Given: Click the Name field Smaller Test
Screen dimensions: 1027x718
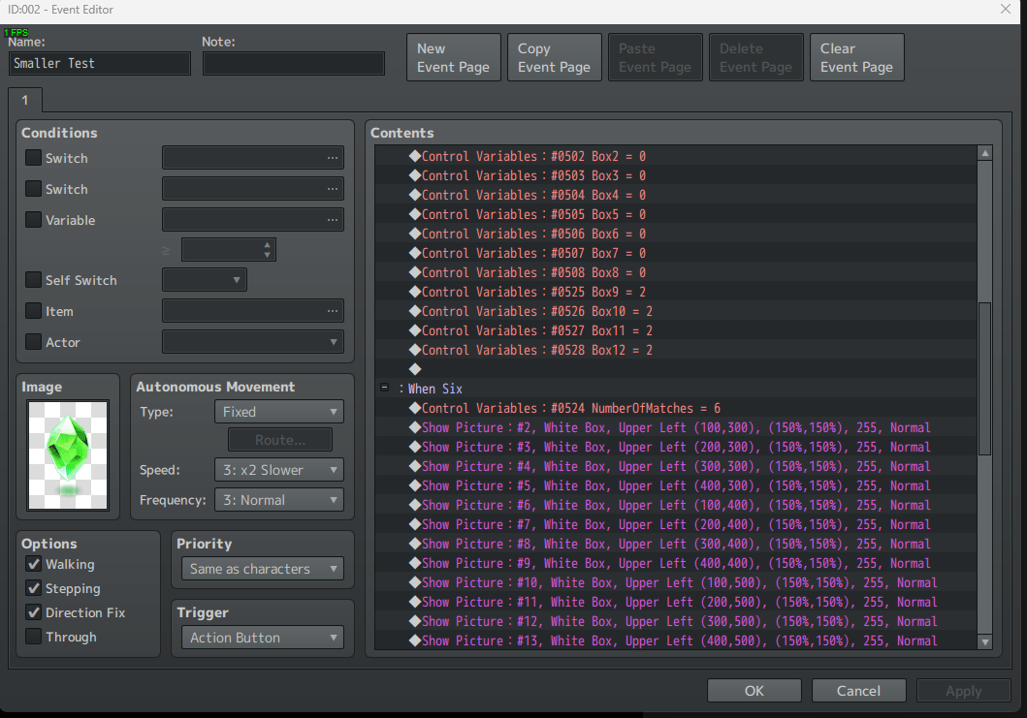Looking at the screenshot, I should pos(100,64).
